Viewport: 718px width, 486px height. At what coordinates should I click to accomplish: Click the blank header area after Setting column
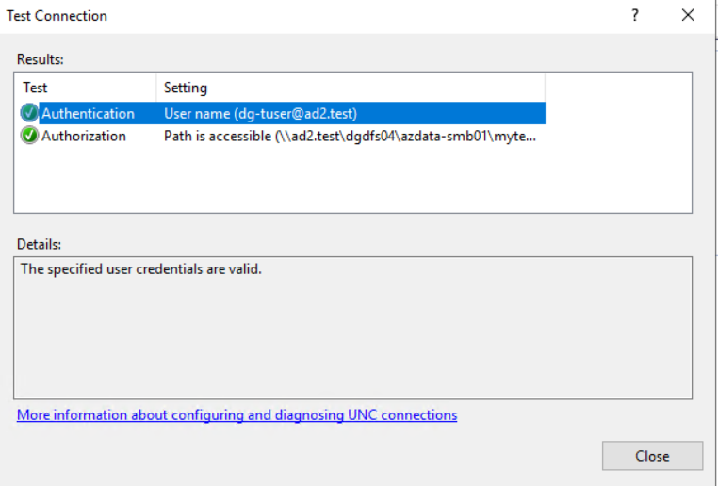617,88
